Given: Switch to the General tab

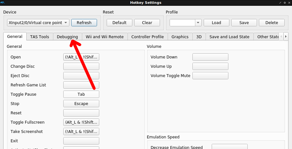Looking at the screenshot, I should pyautogui.click(x=15, y=37).
